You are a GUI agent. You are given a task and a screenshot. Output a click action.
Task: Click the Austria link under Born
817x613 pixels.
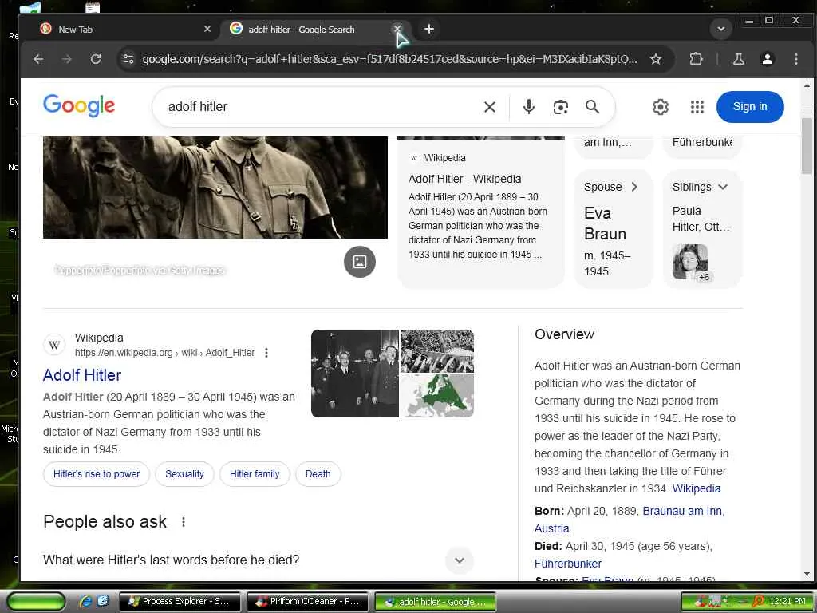click(551, 528)
